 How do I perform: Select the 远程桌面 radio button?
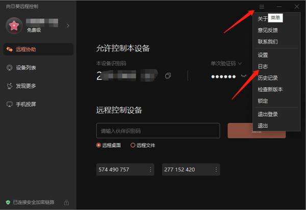click(98, 145)
